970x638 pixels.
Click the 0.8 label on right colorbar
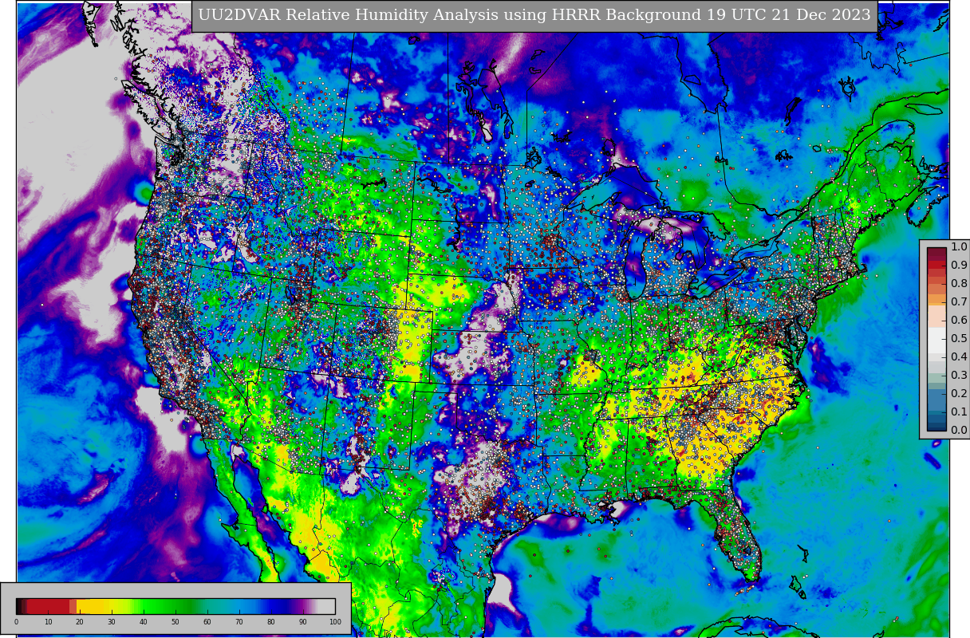coord(959,284)
